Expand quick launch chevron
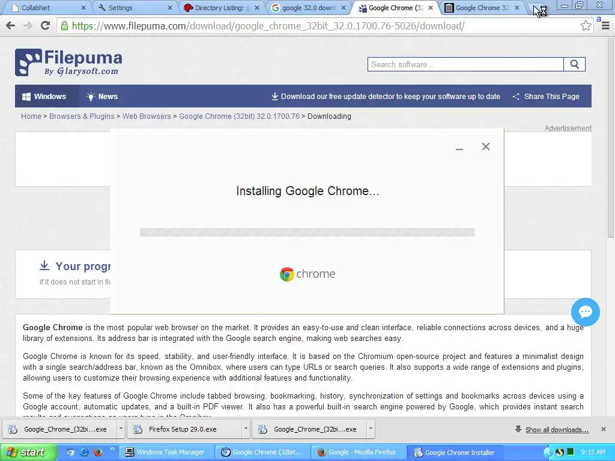The image size is (615, 461). [x=112, y=449]
